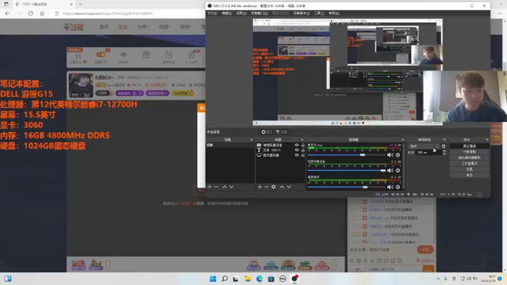Mute the 视频采集设备 audio channel
The image size is (507, 285).
tap(390, 170)
